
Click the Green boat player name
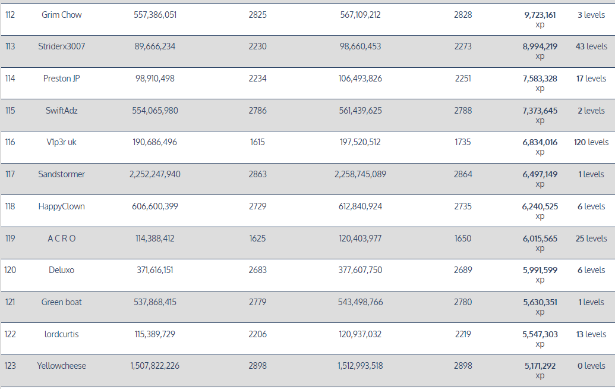[62, 302]
